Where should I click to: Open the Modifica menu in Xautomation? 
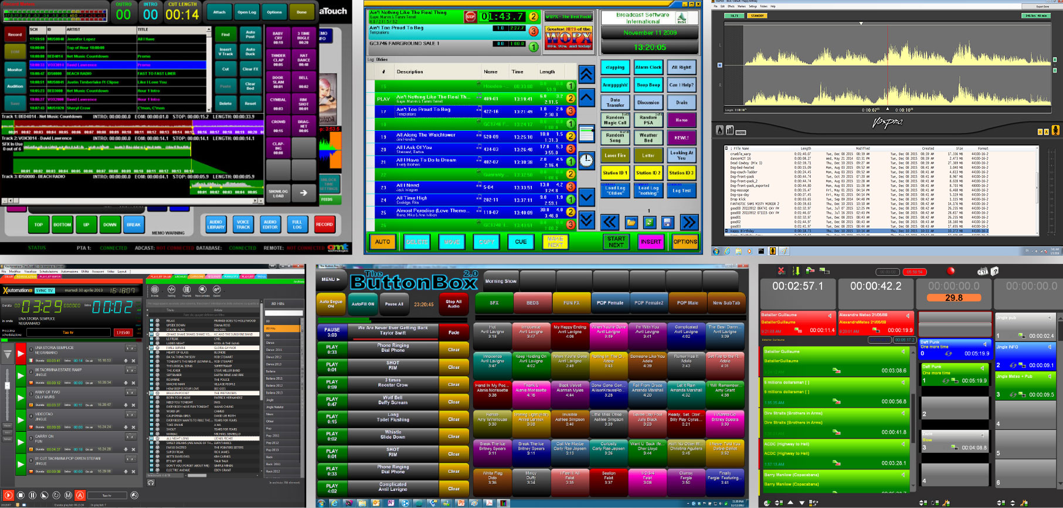(15, 272)
